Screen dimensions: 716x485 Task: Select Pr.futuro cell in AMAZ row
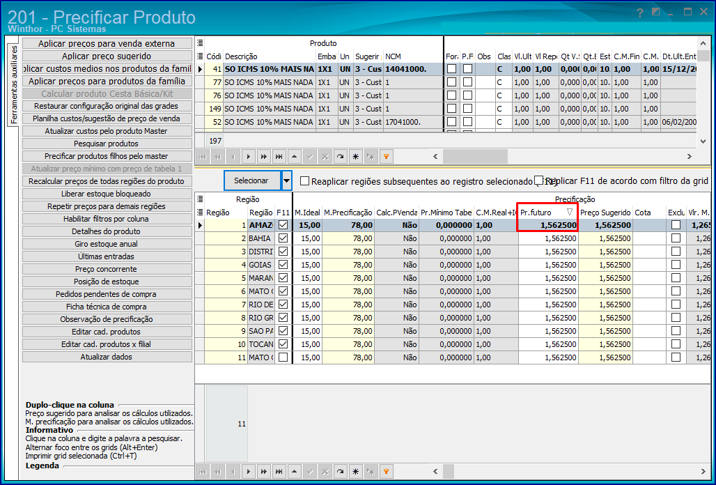[x=548, y=225]
